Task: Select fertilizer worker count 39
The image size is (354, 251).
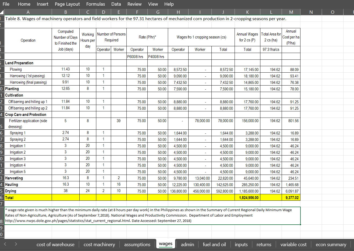Action: [x=119, y=124]
